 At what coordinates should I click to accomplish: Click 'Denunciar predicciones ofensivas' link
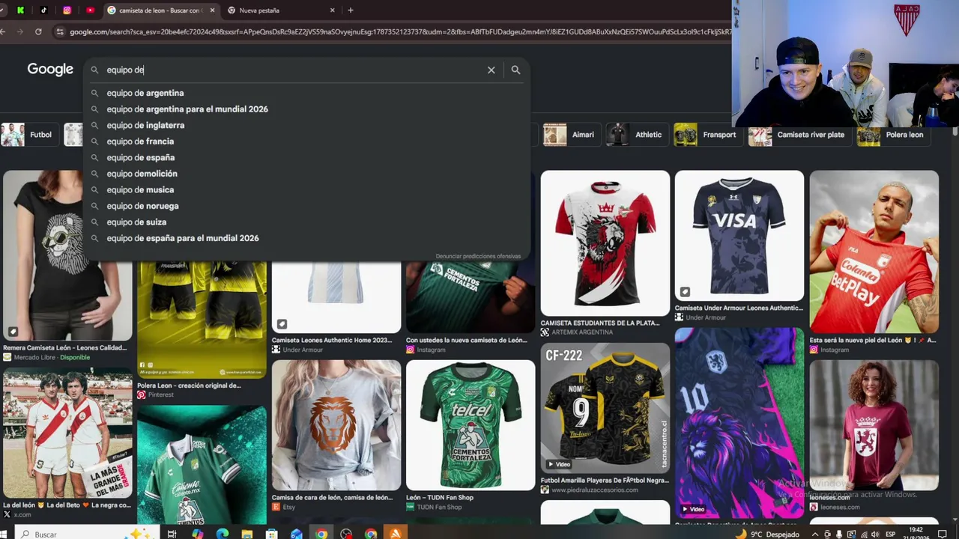coord(478,256)
